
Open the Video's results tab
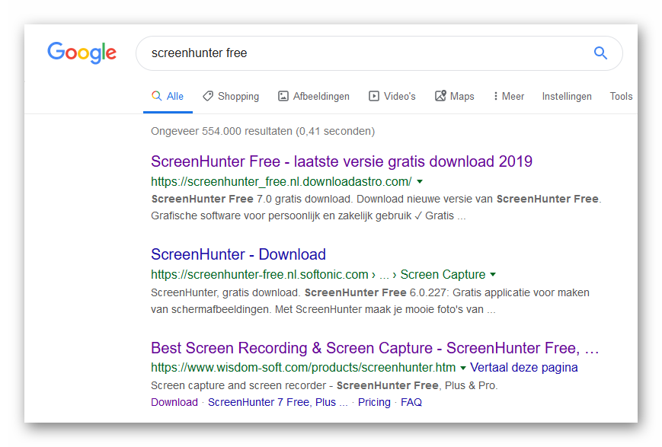pos(392,97)
